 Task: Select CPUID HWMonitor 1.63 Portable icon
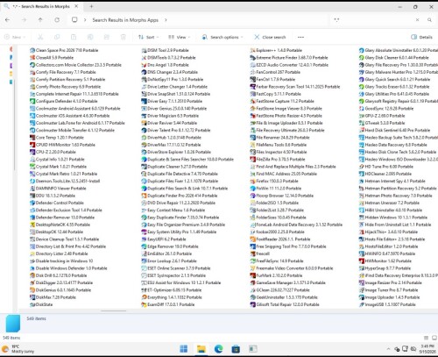tap(32, 145)
